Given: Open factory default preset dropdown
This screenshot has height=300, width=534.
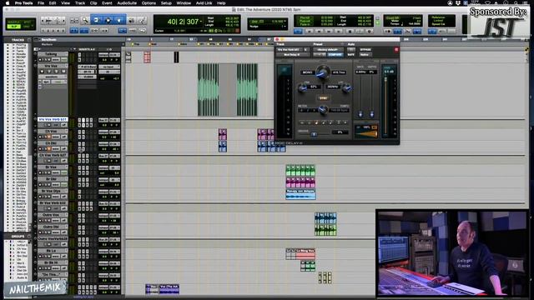Looking at the screenshot, I should [x=327, y=50].
